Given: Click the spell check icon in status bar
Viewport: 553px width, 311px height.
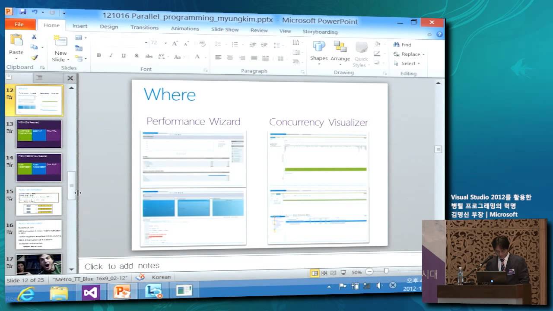Looking at the screenshot, I should tap(140, 277).
